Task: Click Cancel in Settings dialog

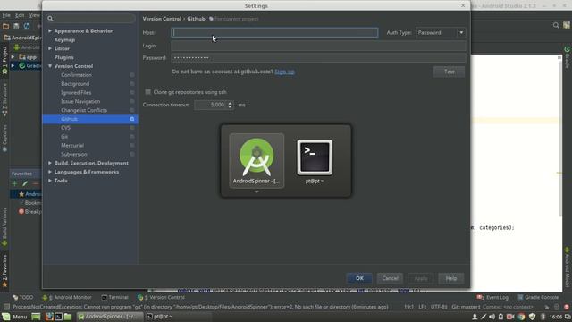Action: click(390, 278)
